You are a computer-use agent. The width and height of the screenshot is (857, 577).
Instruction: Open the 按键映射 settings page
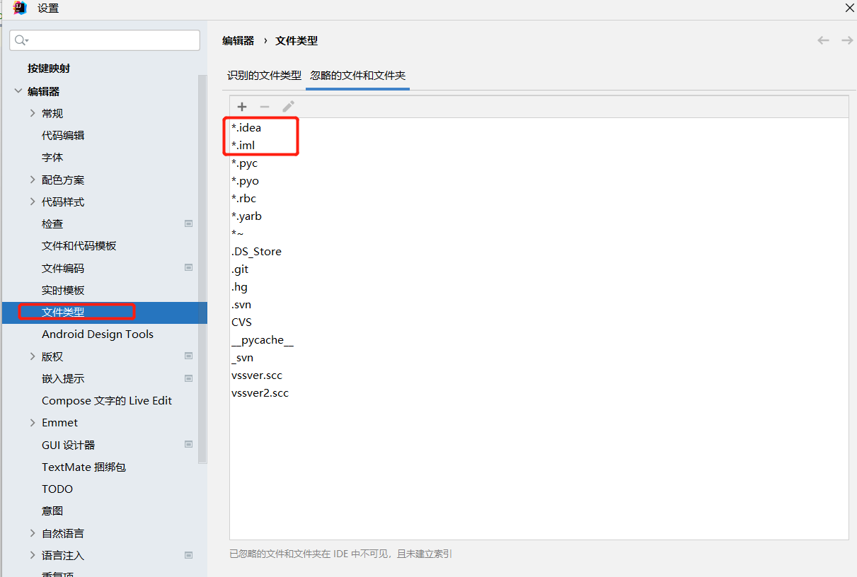pyautogui.click(x=49, y=69)
